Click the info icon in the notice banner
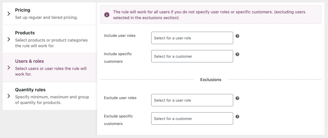This screenshot has height=138, width=328. [x=107, y=15]
